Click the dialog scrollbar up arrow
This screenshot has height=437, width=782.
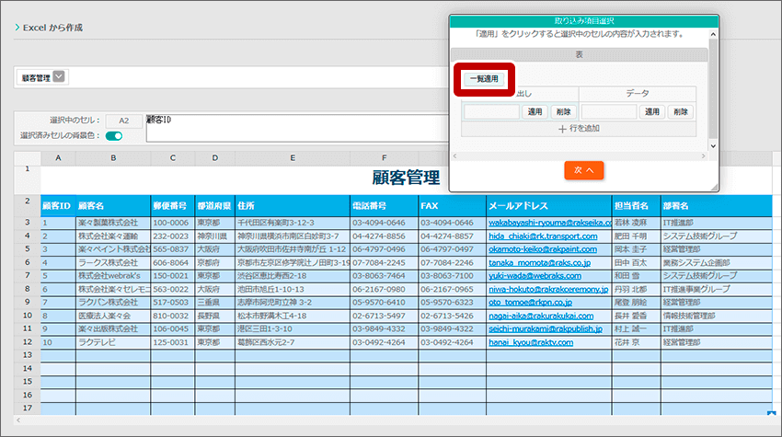pos(713,34)
